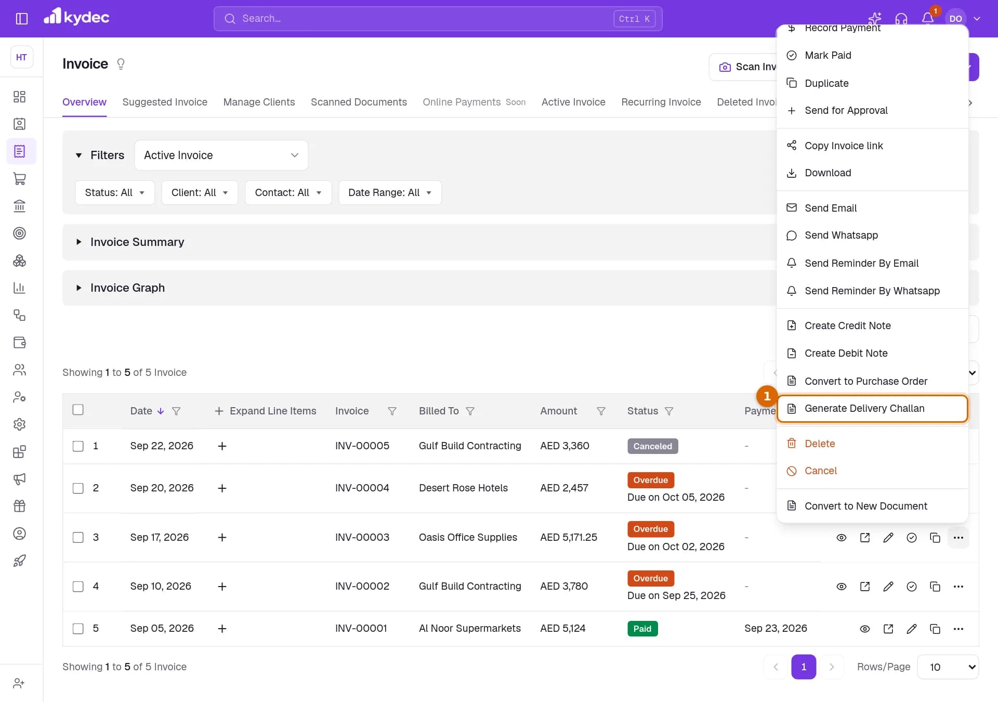Open the settings gear in sidebar
The image size is (998, 702).
click(x=20, y=424)
